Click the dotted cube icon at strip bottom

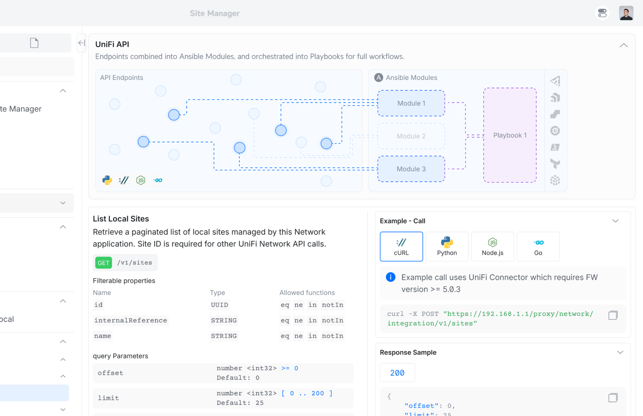click(x=555, y=180)
